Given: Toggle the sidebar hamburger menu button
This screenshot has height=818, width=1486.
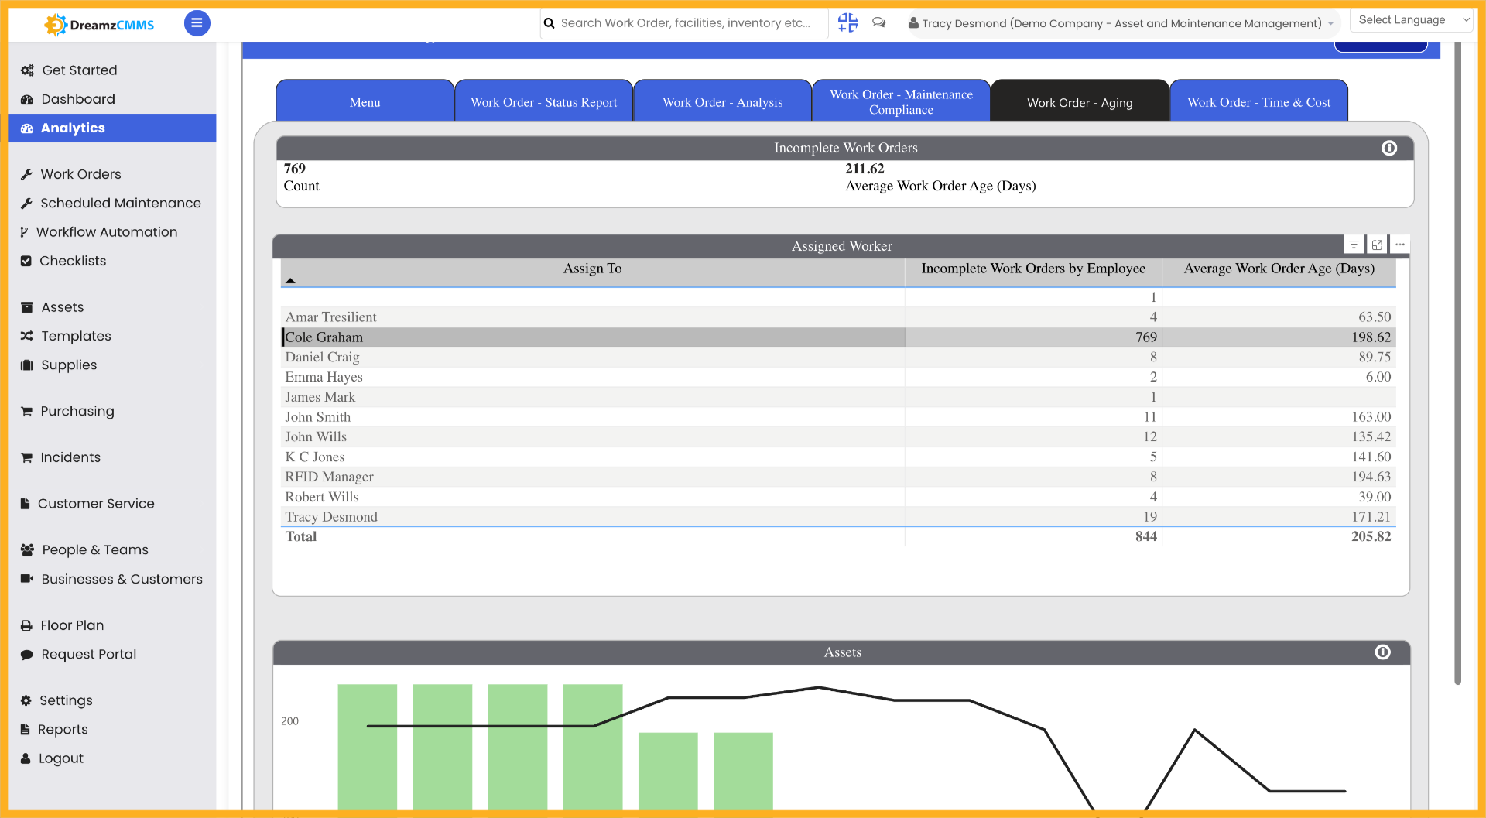Looking at the screenshot, I should click(x=197, y=23).
